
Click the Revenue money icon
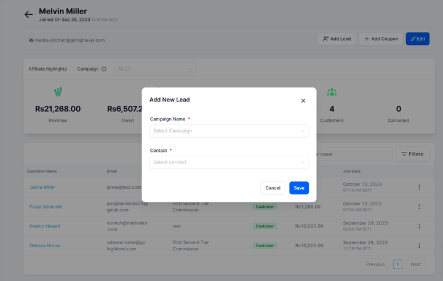pos(58,92)
